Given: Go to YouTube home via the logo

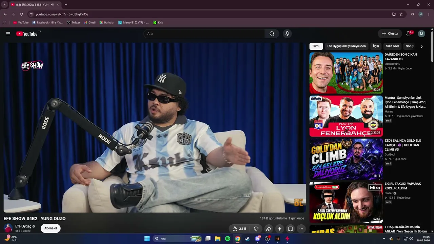Looking at the screenshot, I should tap(27, 34).
